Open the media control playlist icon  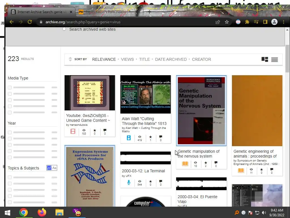click(256, 22)
